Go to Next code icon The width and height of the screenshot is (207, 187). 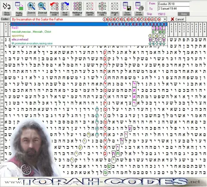pyautogui.click(x=65, y=6)
